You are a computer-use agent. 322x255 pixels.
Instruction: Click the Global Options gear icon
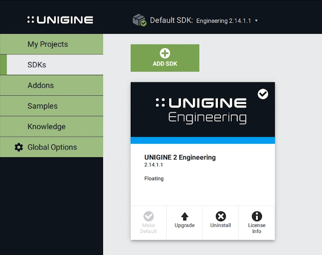pos(19,147)
